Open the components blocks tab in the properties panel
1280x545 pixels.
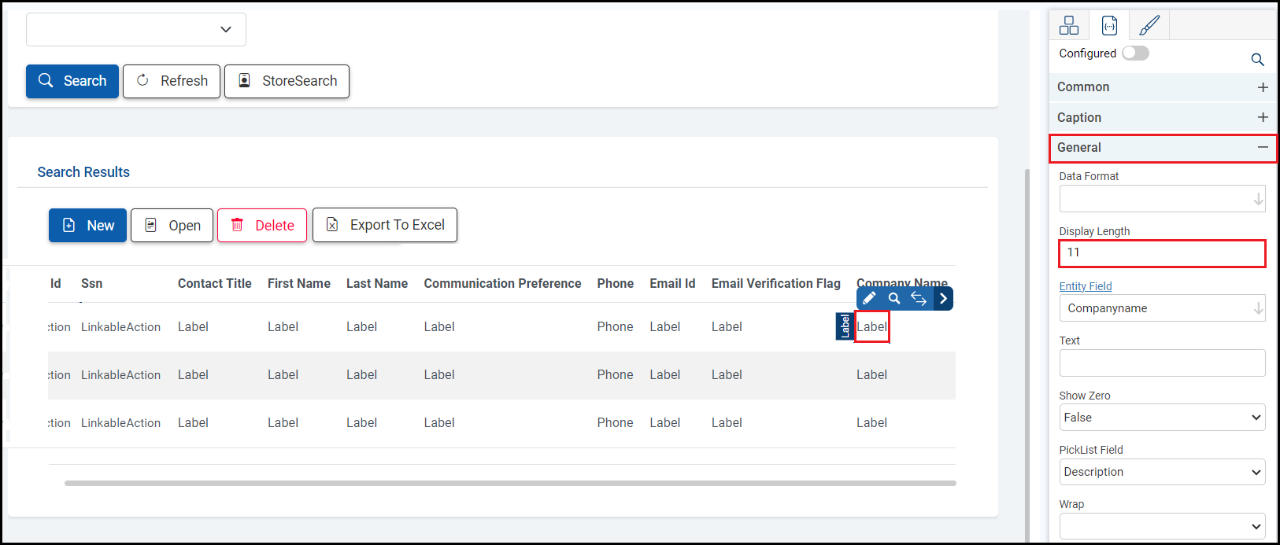[1069, 26]
